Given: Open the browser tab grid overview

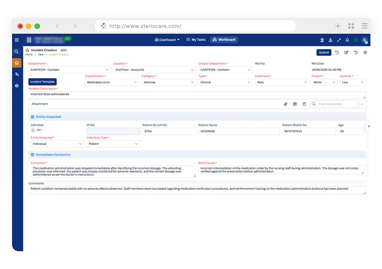Looking at the screenshot, I should [x=351, y=26].
